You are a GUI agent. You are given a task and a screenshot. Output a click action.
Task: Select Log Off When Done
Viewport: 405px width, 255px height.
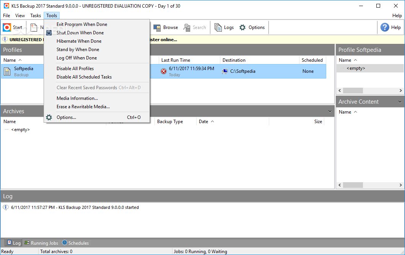(x=77, y=58)
